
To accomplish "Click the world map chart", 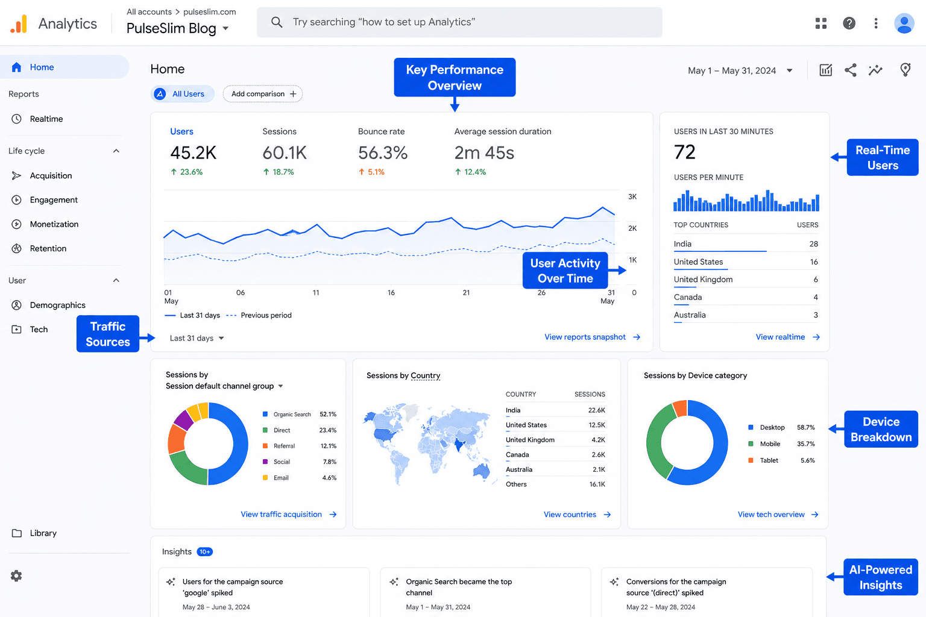I will [429, 445].
